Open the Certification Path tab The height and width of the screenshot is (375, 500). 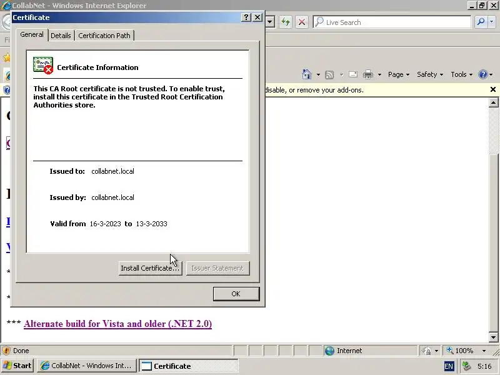104,36
